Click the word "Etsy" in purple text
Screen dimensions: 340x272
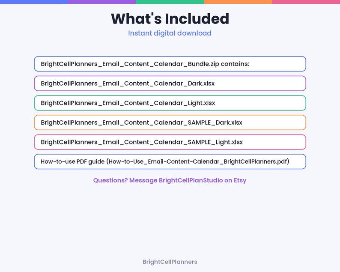click(240, 180)
